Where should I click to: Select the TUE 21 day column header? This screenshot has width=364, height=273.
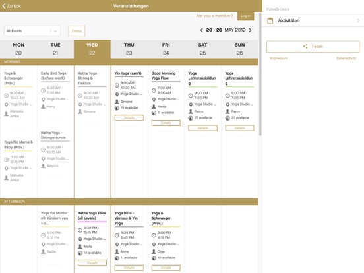click(55, 49)
